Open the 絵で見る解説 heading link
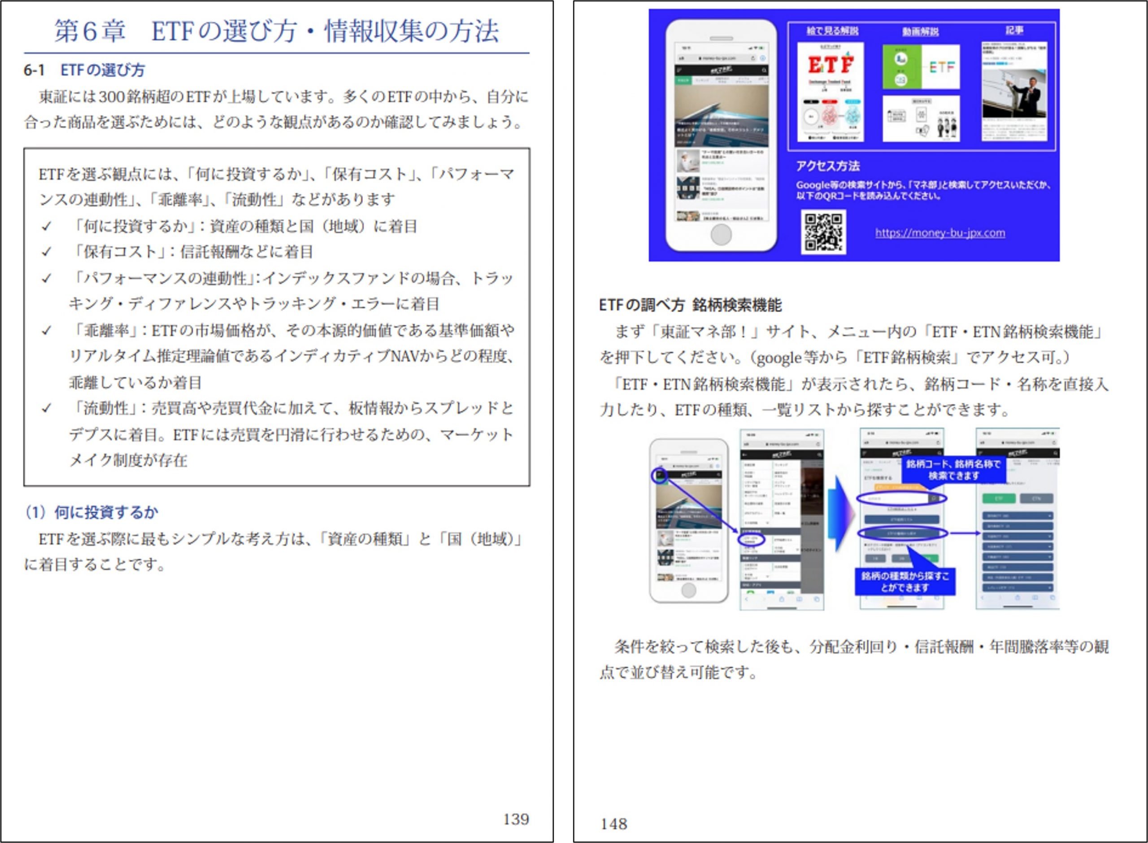This screenshot has width=1148, height=843. (832, 31)
